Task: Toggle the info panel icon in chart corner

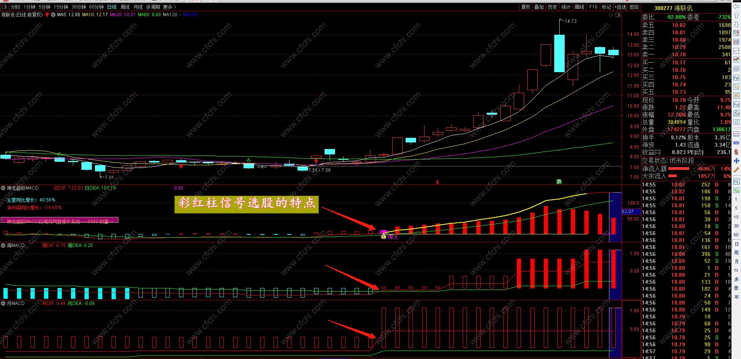Action: click(x=618, y=15)
